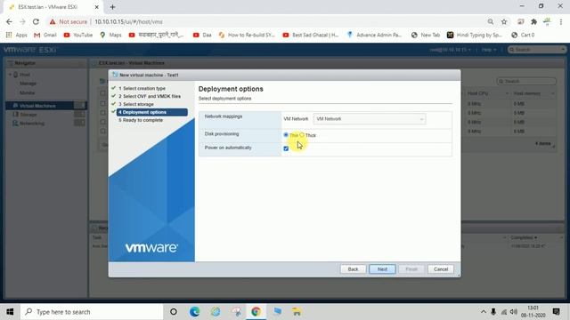Open the Chrome extensions puzzle icon
Screen dimensions: 570x320
pyautogui.click(x=533, y=21)
